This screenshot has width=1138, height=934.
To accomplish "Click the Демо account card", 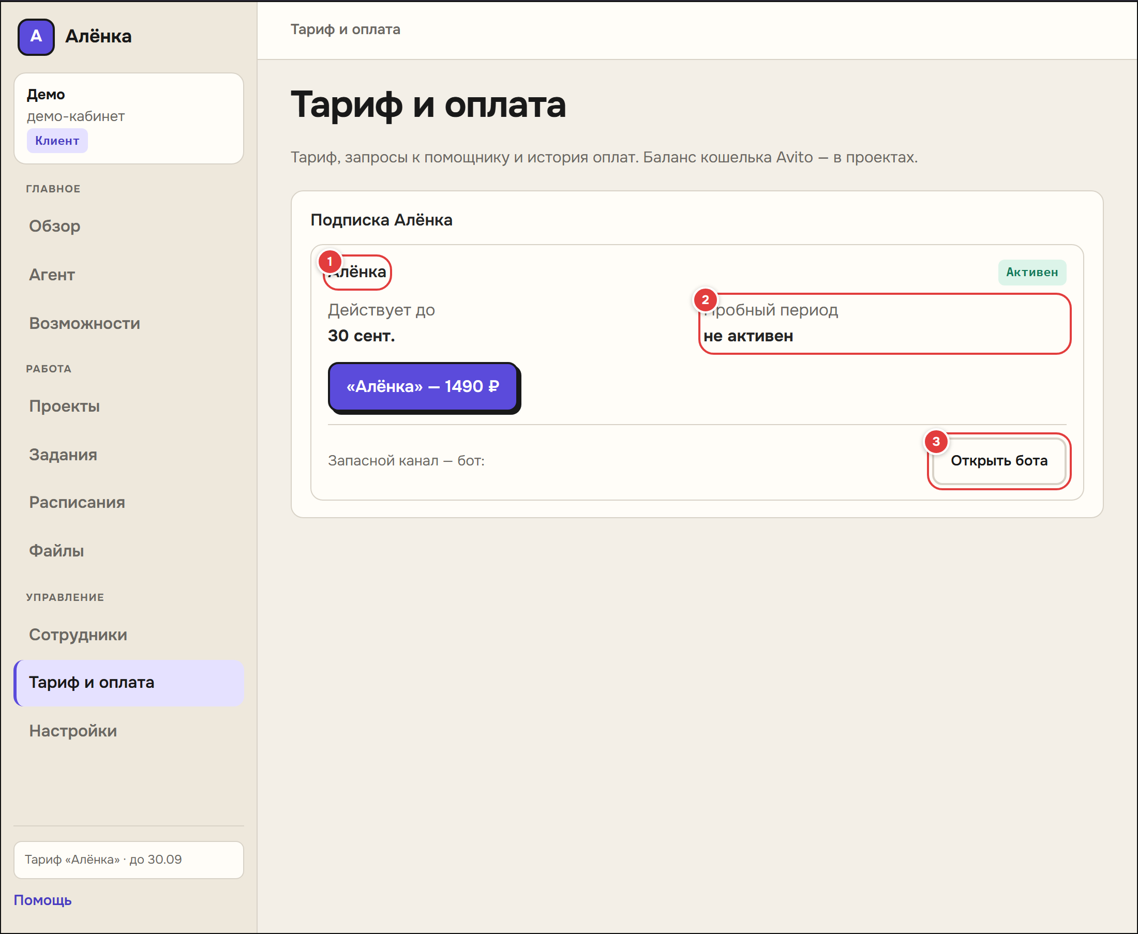I will click(129, 118).
